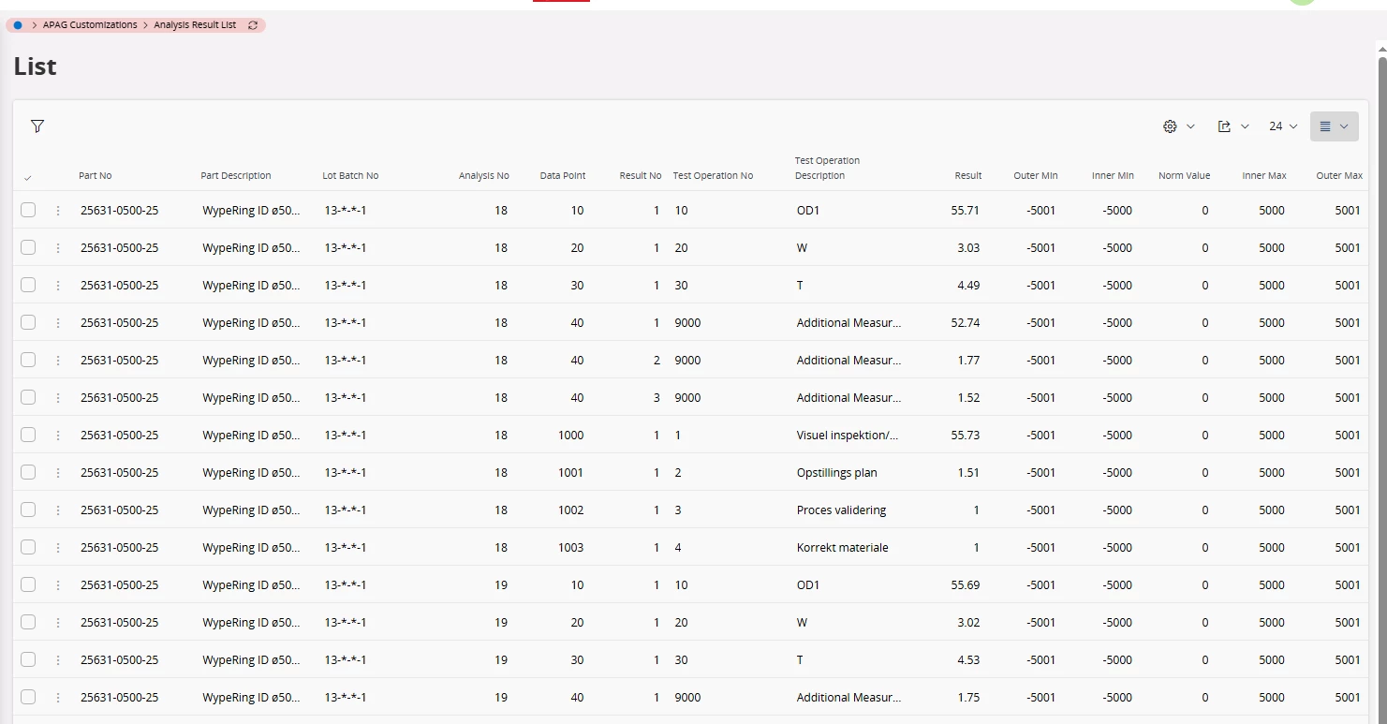This screenshot has height=724, width=1387.
Task: Click the result value 1.52
Action: (969, 398)
